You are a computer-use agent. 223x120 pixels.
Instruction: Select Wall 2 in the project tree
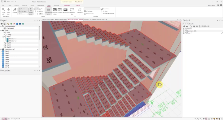tap(9, 43)
